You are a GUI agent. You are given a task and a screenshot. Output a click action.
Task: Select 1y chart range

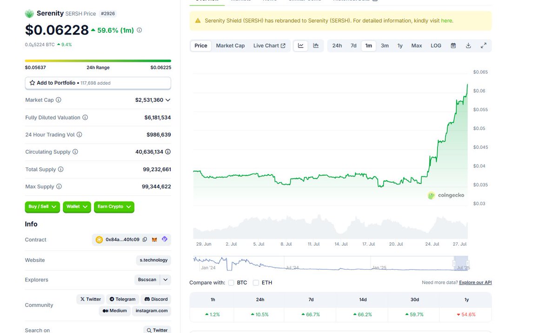click(400, 46)
